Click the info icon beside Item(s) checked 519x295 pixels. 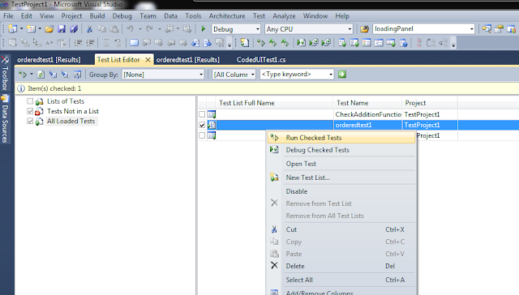click(21, 88)
